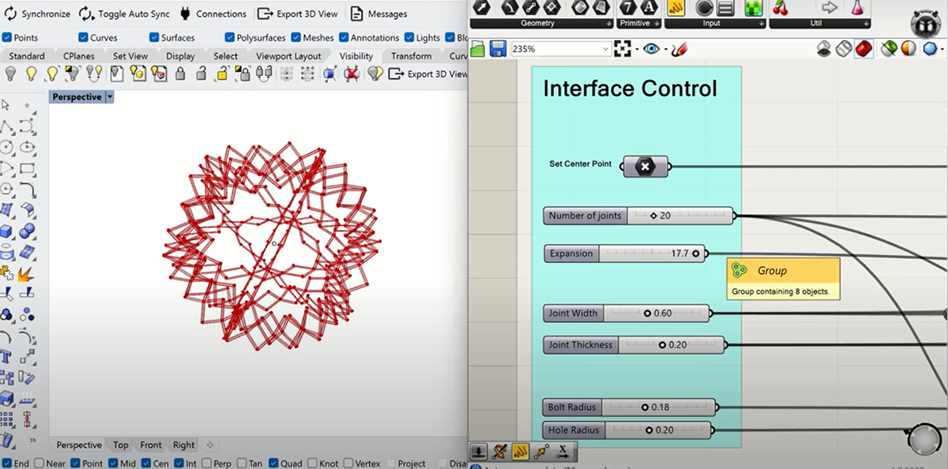
Task: Select the red shaded preview mode icon
Action: point(863,49)
